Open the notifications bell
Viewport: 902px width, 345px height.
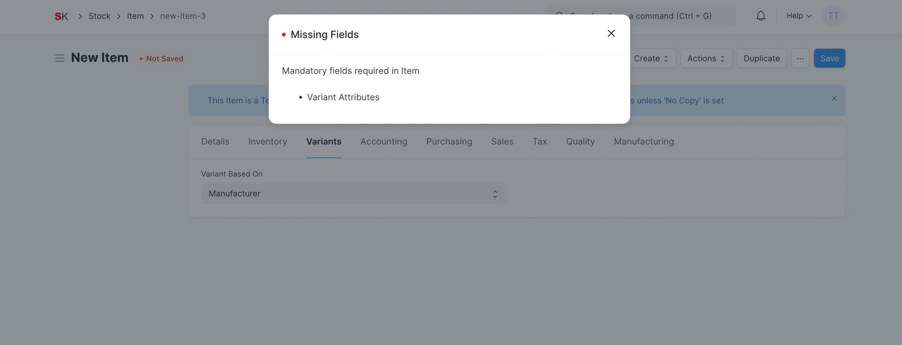click(x=761, y=16)
